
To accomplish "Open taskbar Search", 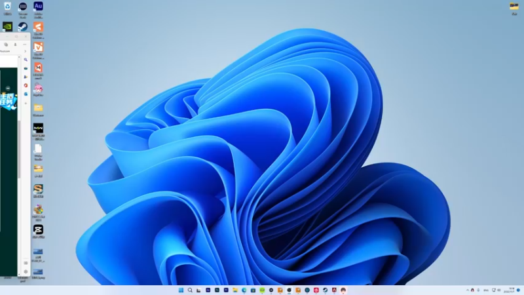I will click(190, 290).
